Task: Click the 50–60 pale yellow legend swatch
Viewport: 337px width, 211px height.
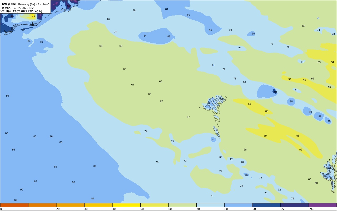Action: (x=154, y=205)
